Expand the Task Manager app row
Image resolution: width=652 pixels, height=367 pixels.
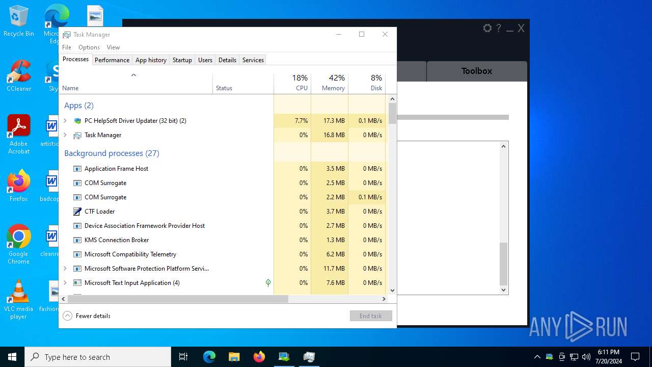coord(65,135)
